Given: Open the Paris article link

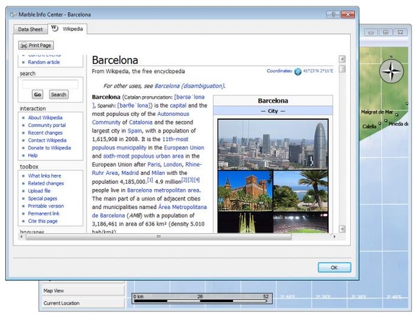Looking at the screenshot, I should (x=153, y=165).
